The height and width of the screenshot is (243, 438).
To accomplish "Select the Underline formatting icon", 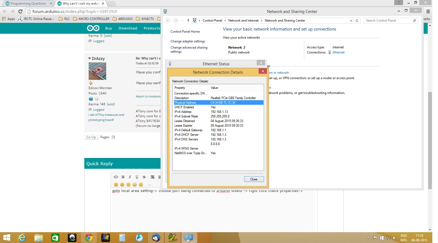I will click(137, 177).
